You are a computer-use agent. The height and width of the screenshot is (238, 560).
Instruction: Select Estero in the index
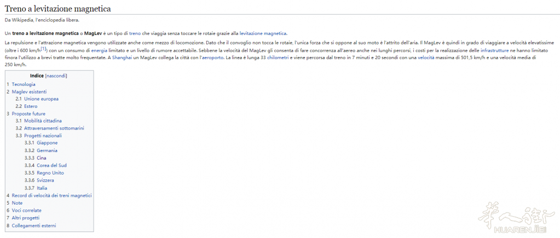31,106
